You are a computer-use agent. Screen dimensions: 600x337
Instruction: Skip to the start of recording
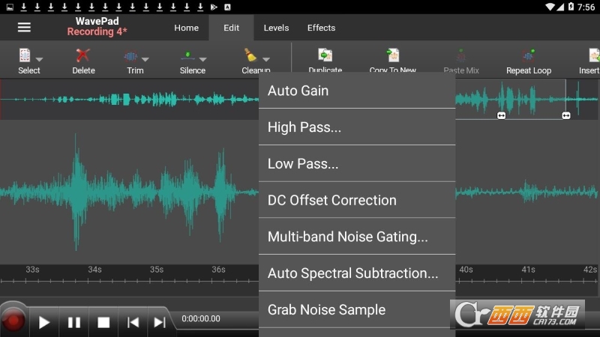click(x=133, y=322)
